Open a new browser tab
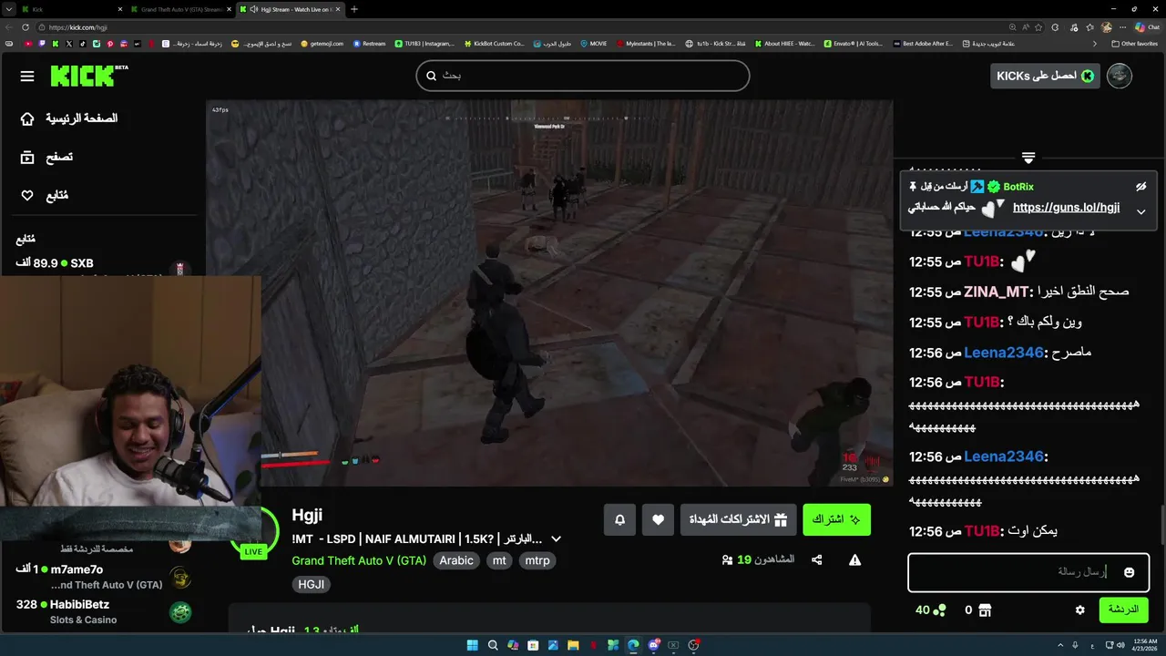This screenshot has width=1166, height=656. pyautogui.click(x=354, y=9)
